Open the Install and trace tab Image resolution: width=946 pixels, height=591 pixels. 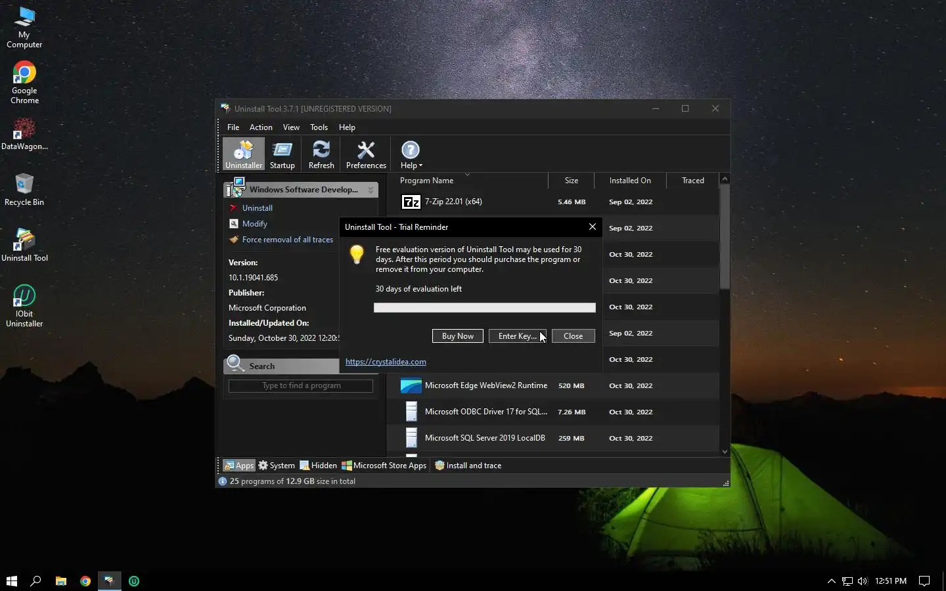pos(468,466)
